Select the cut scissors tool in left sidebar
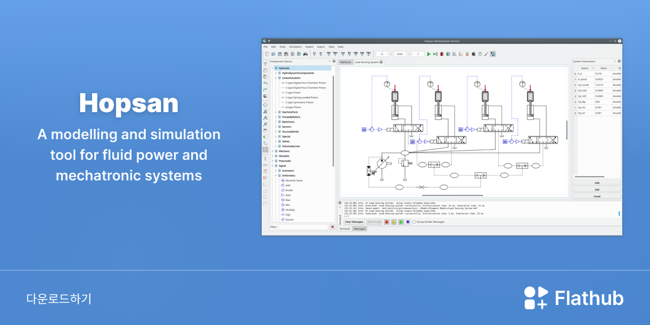The height and width of the screenshot is (325, 650). (x=265, y=64)
